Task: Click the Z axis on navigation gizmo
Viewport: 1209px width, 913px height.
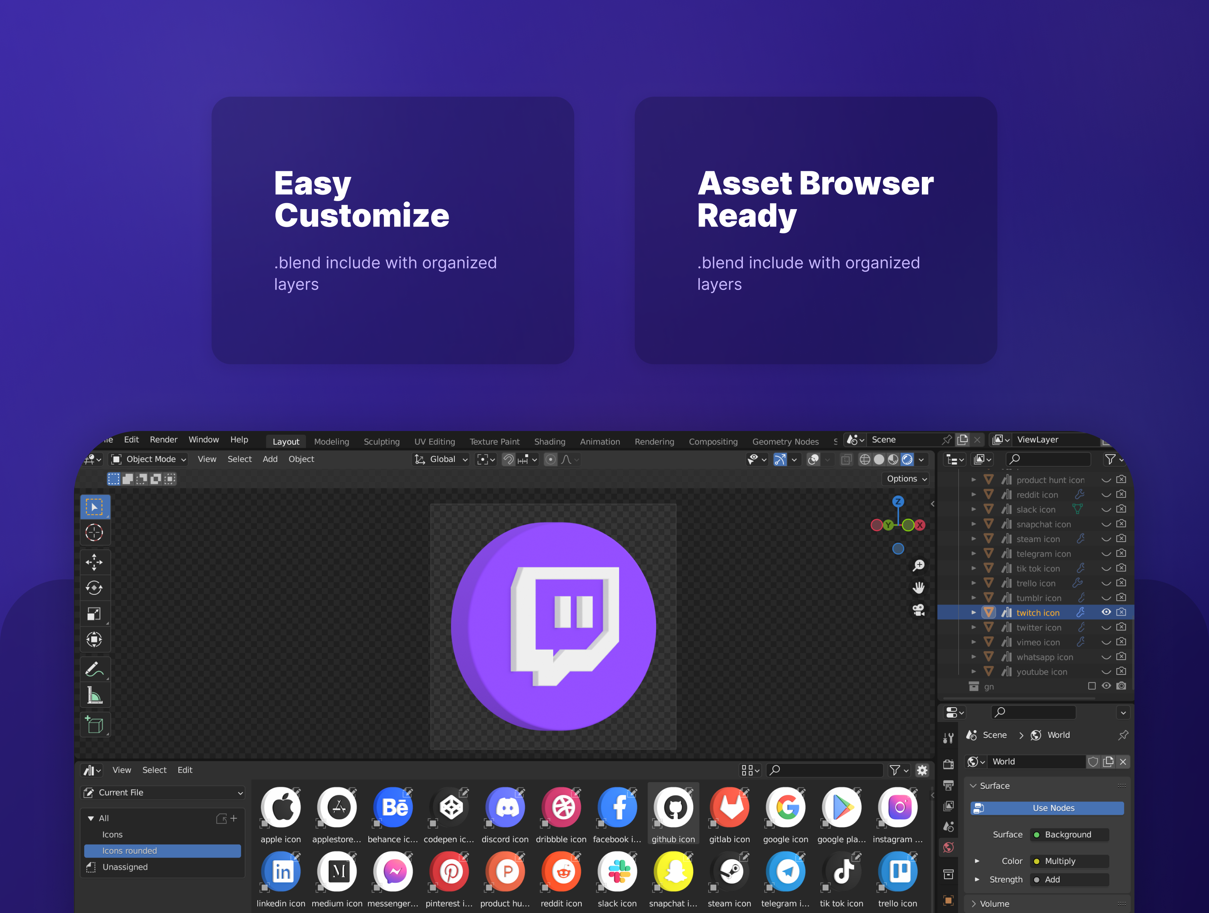Action: click(898, 501)
